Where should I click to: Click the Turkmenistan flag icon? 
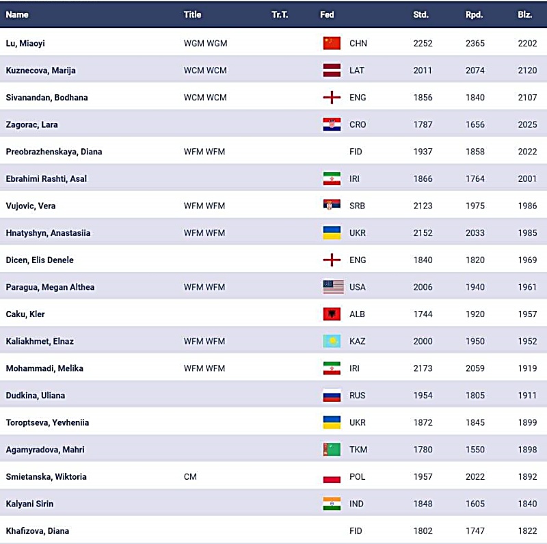332,450
